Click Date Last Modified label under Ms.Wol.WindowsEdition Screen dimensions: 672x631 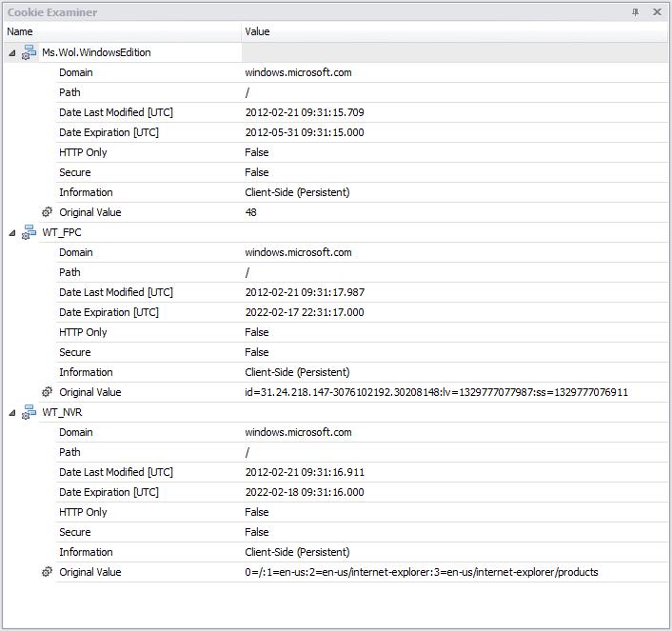tap(116, 112)
